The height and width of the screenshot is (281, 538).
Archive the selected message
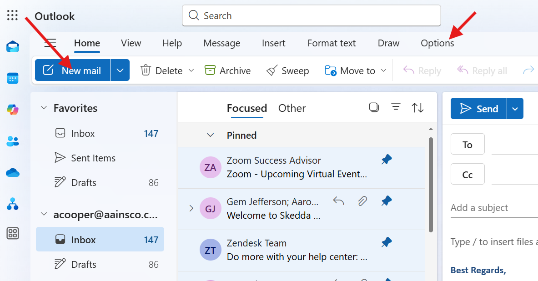227,70
